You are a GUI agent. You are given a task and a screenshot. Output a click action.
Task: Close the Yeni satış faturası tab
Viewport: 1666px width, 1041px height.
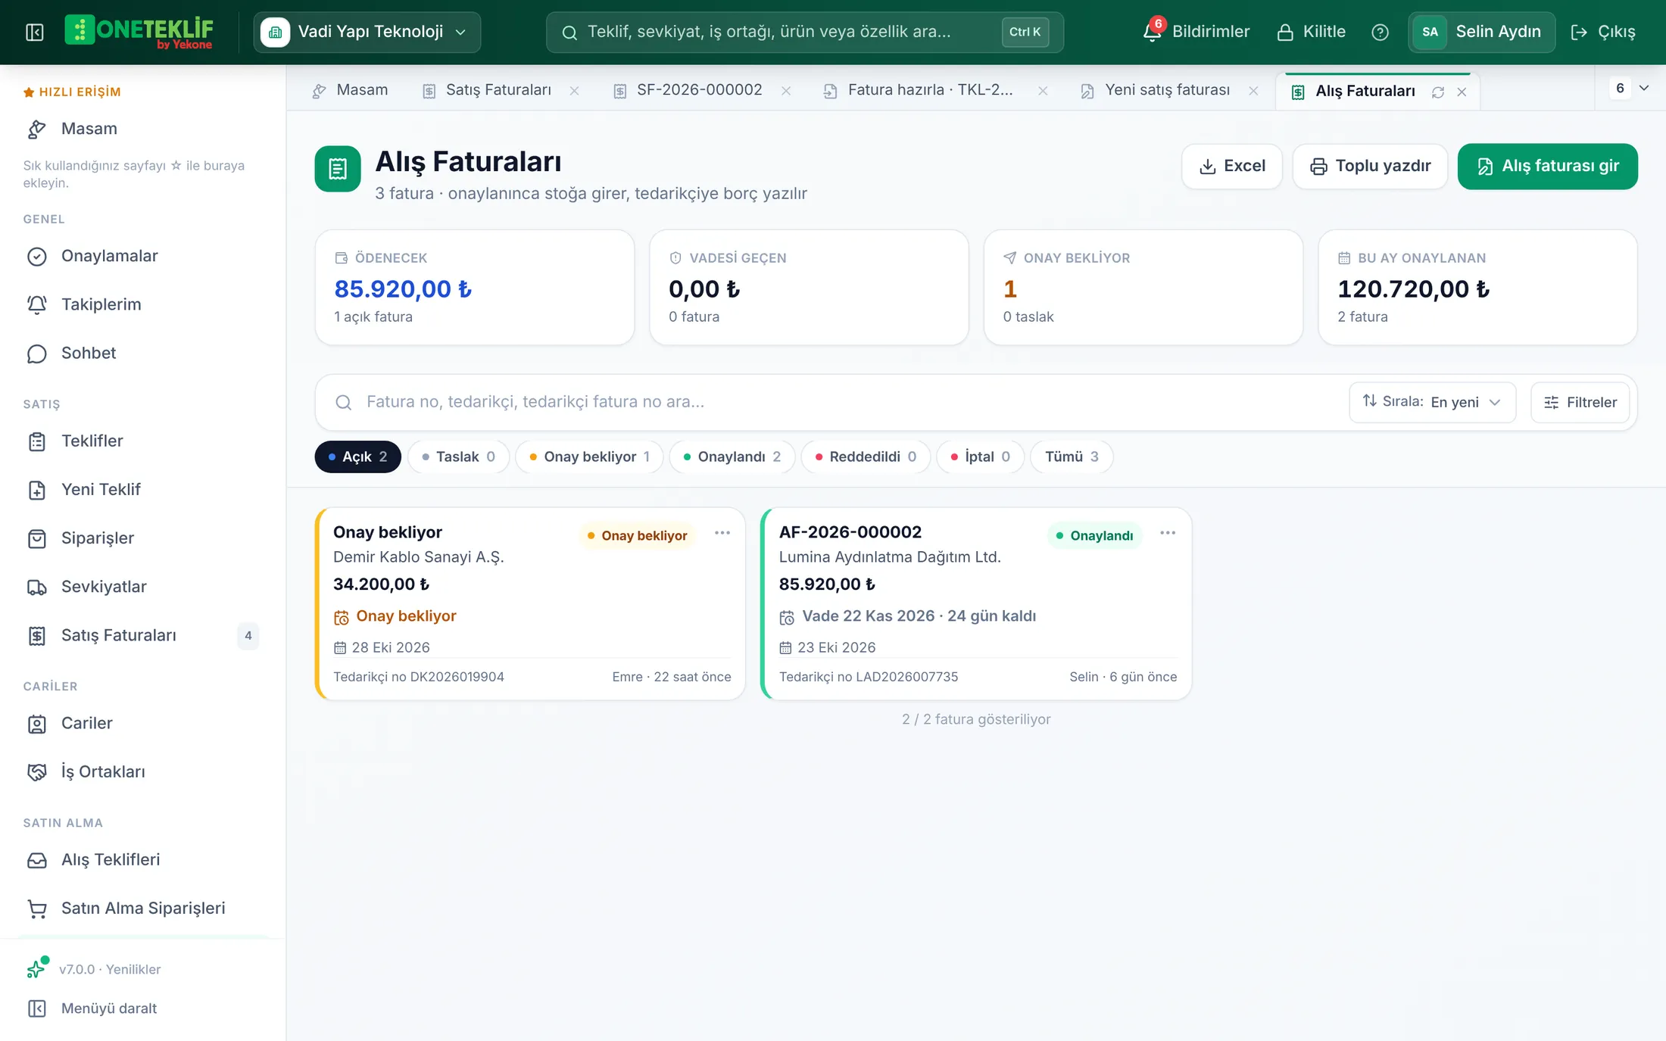[x=1253, y=91]
